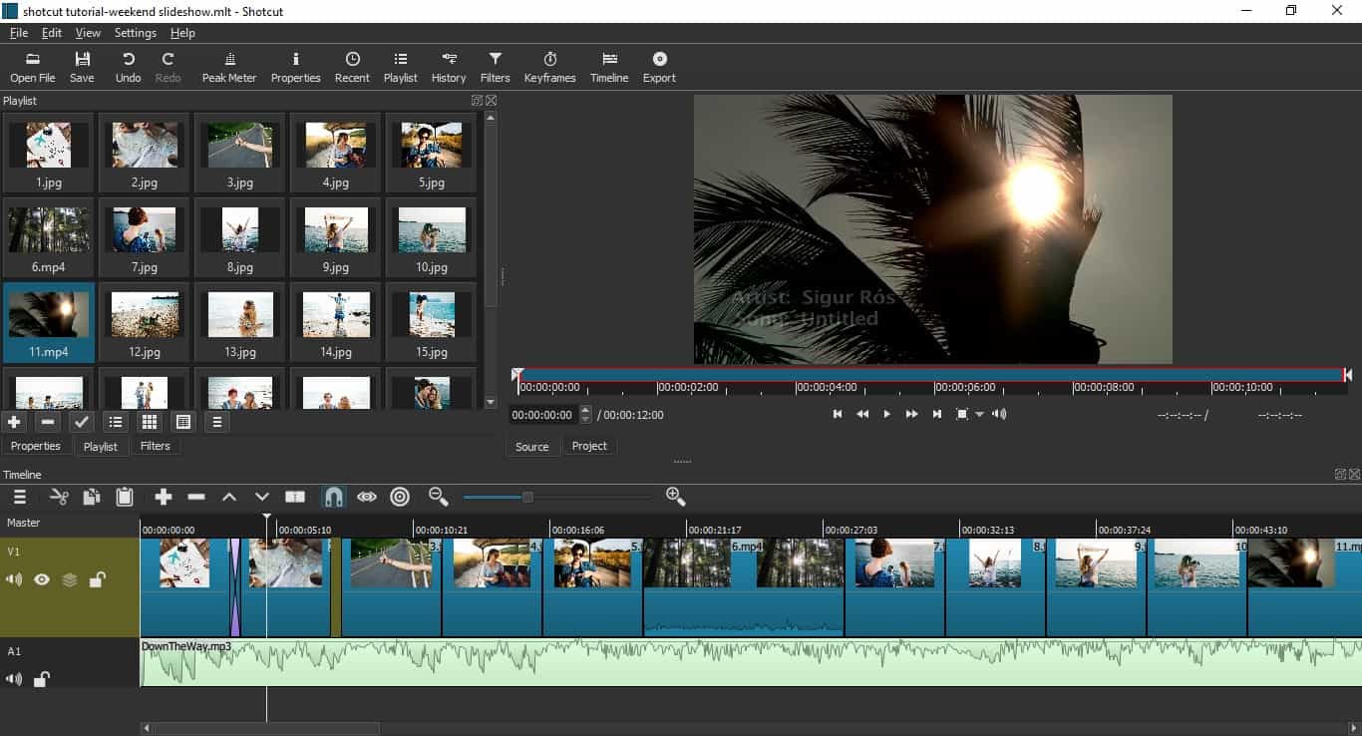Switch to Properties tab below playlist
Image resolution: width=1362 pixels, height=736 pixels.
coord(36,446)
